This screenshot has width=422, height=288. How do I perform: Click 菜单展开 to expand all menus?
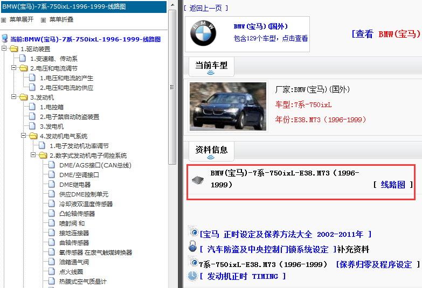pos(22,19)
